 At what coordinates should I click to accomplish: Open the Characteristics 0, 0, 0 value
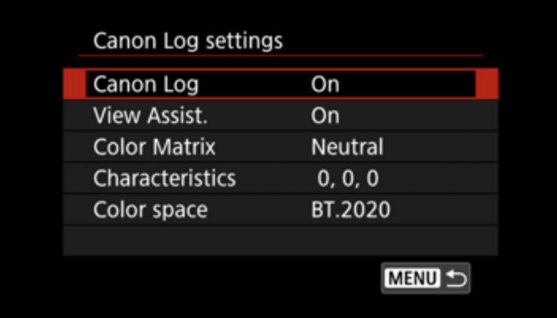[x=339, y=178]
